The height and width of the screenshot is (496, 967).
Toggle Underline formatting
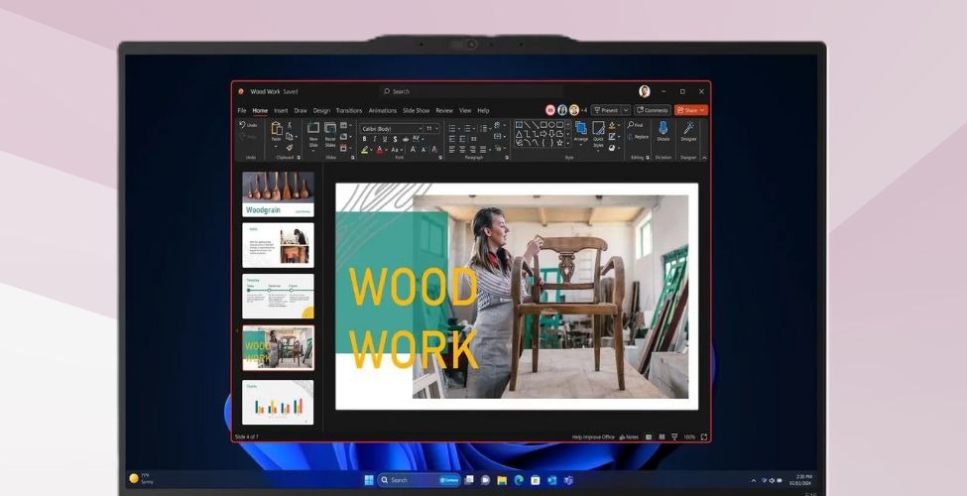coord(385,139)
